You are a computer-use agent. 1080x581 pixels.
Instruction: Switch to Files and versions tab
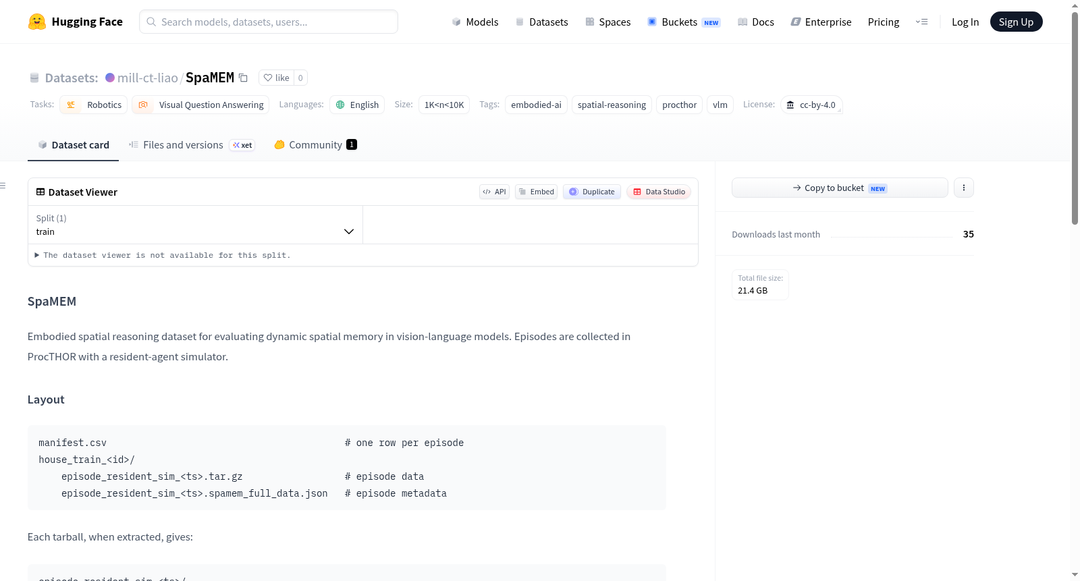(x=192, y=144)
